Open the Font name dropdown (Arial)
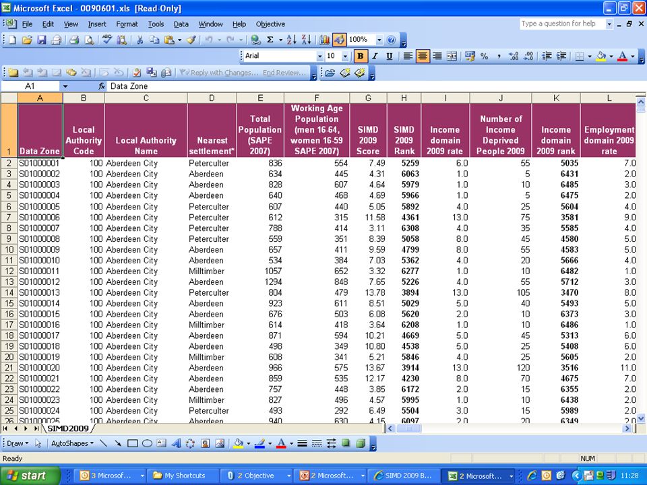Image resolution: width=647 pixels, height=485 pixels. click(x=319, y=56)
